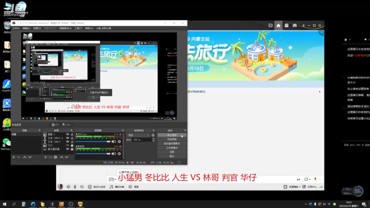Pop out the 控件 dock panel

pyautogui.click(x=185, y=130)
